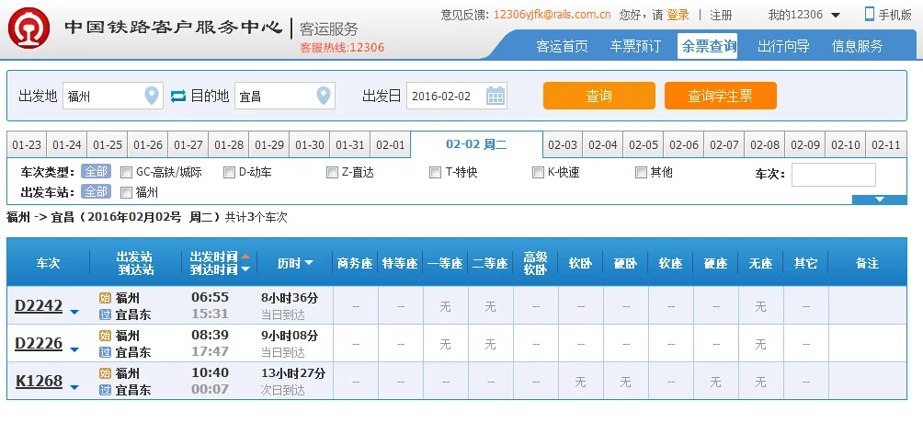923x423 pixels.
Task: Click the 注册 register link
Action: tap(721, 16)
